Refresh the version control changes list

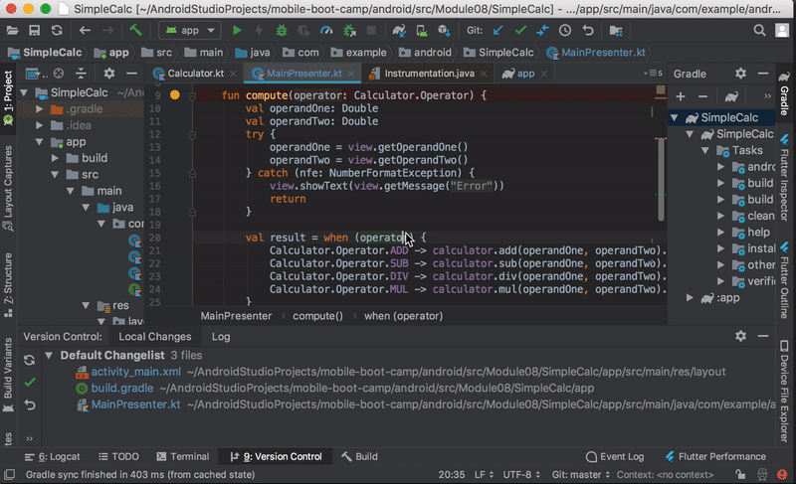30,360
